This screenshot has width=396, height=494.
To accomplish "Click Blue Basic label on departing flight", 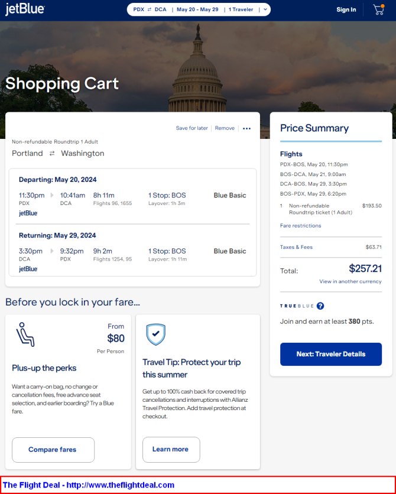I will point(230,196).
